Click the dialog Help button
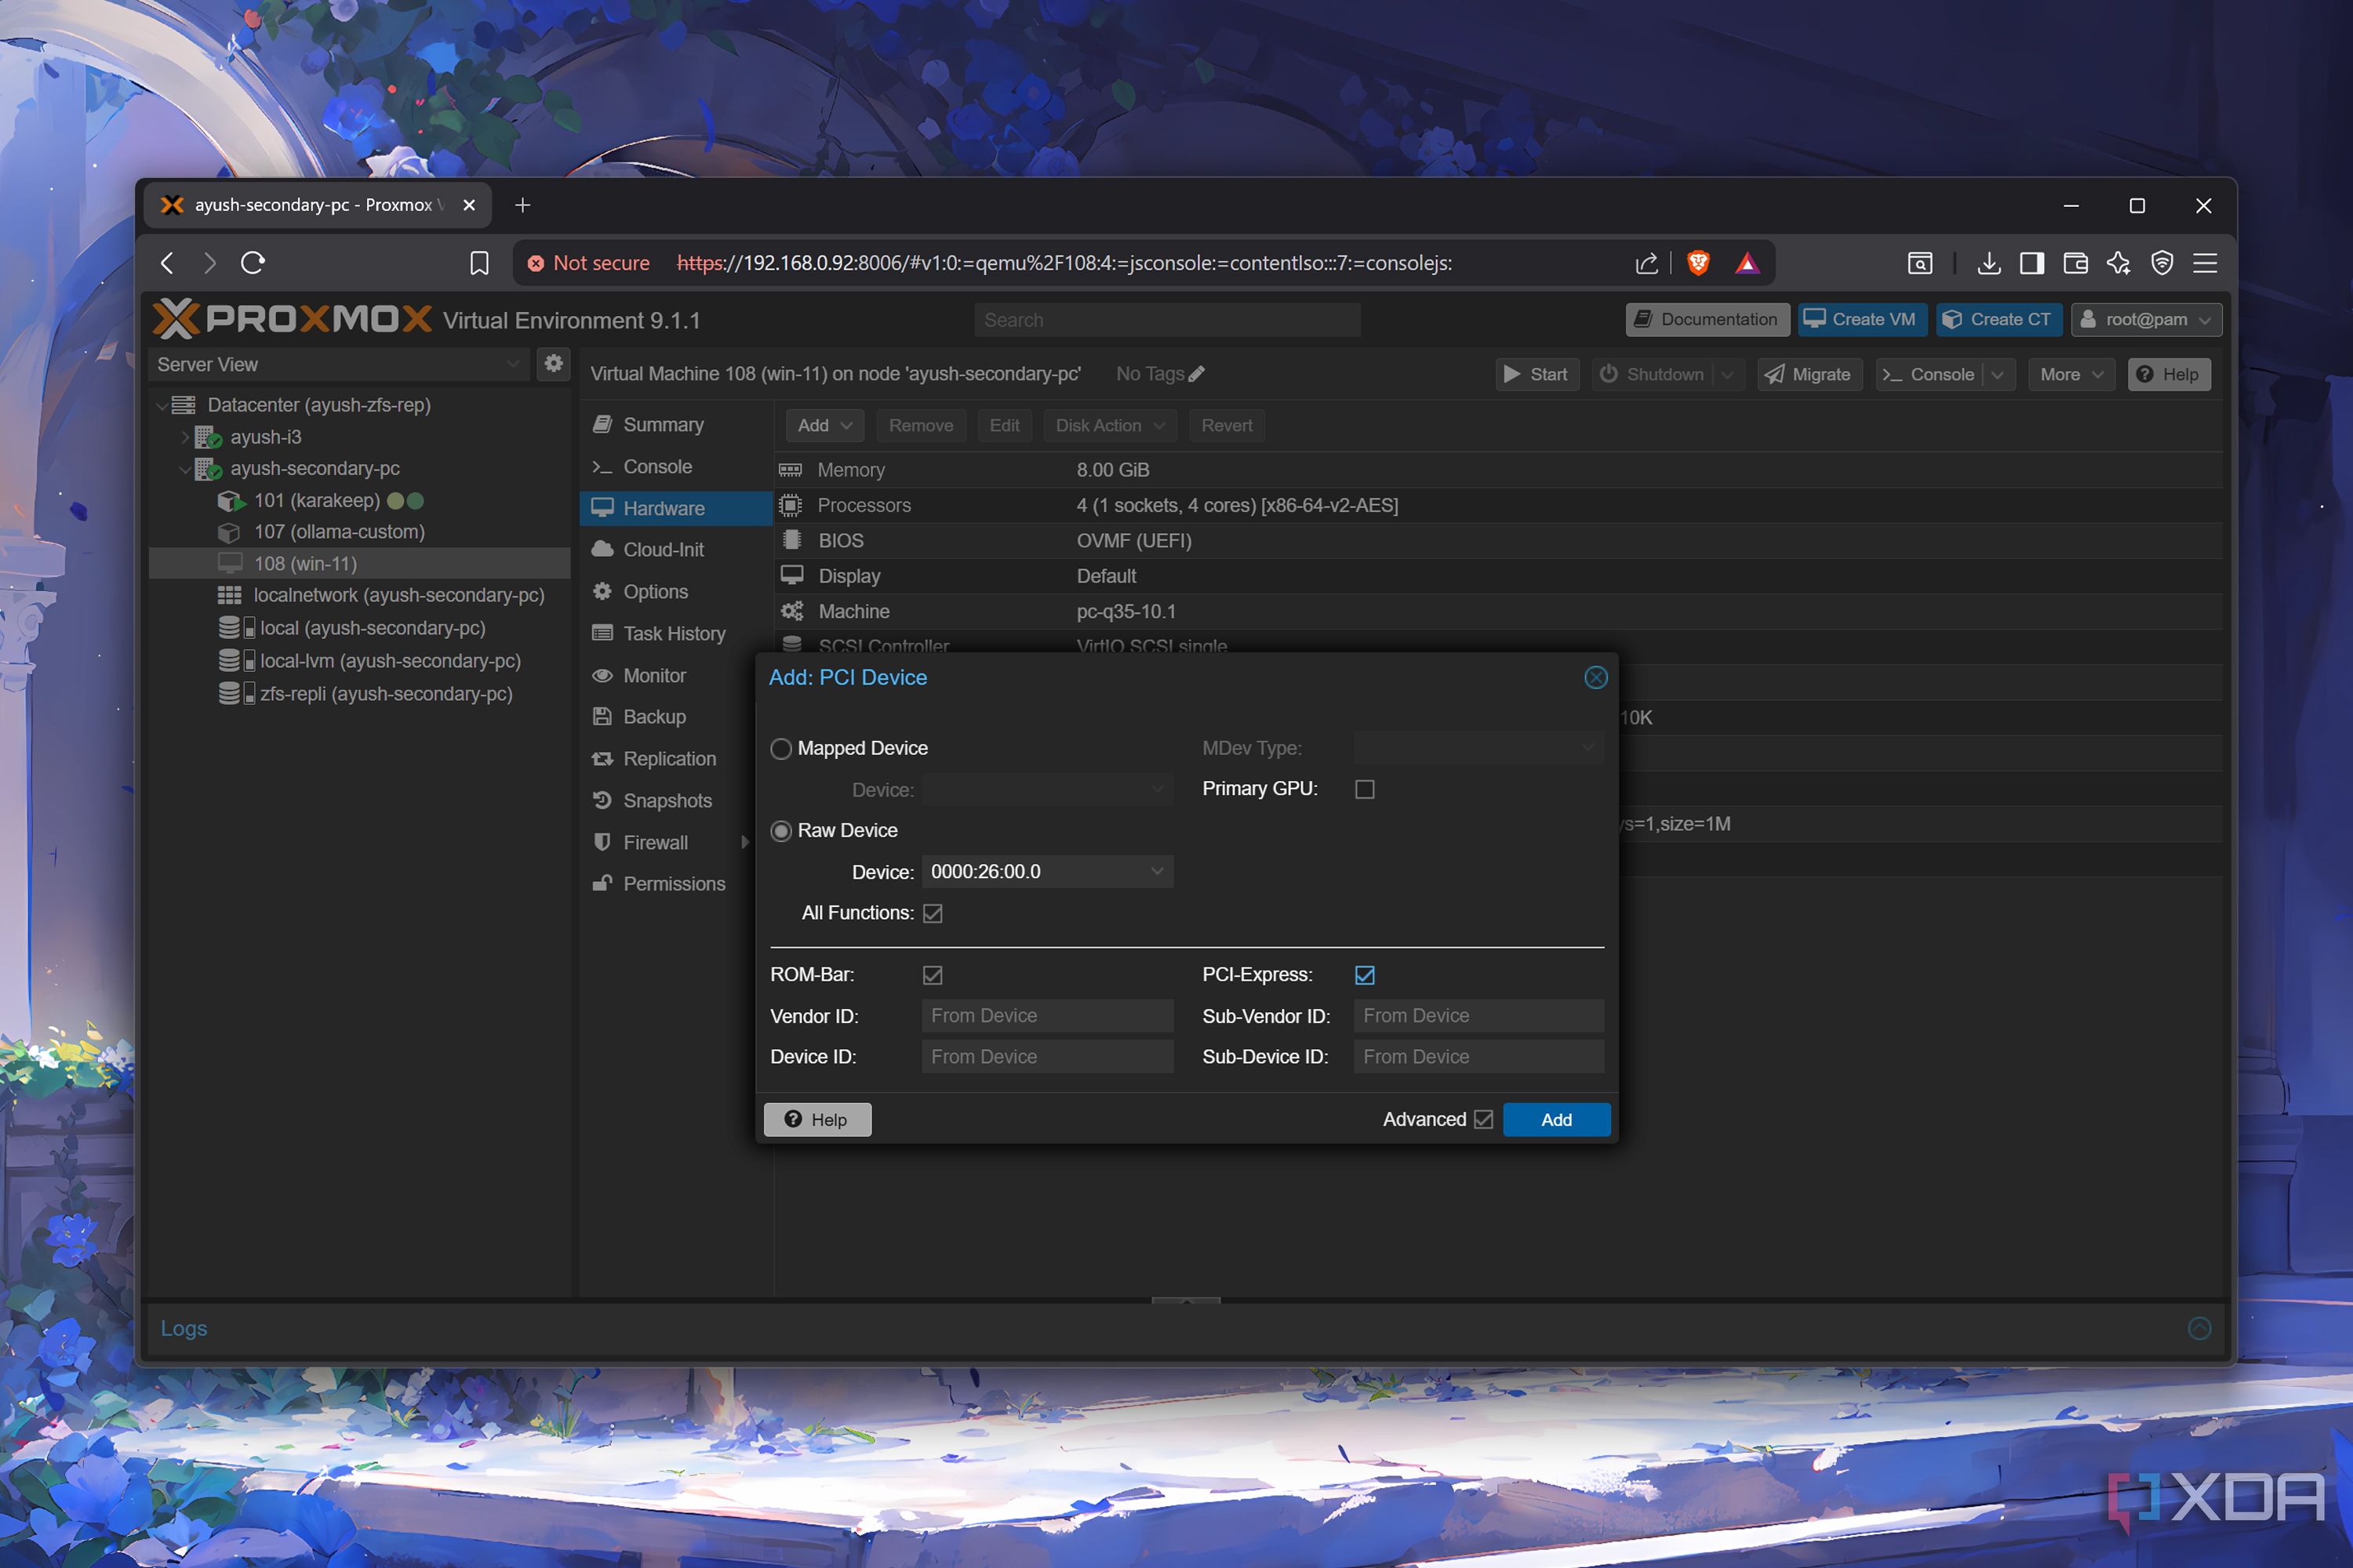2353x1568 pixels. click(817, 1120)
